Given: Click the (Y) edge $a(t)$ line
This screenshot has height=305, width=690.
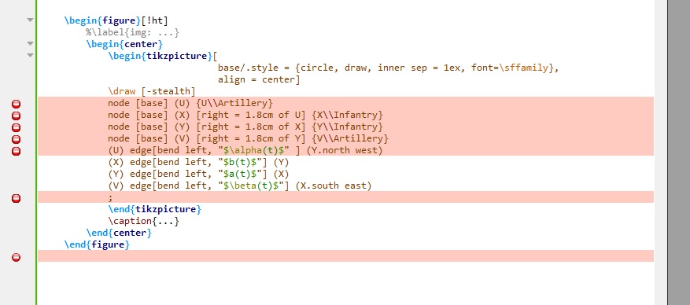Looking at the screenshot, I should [x=198, y=174].
